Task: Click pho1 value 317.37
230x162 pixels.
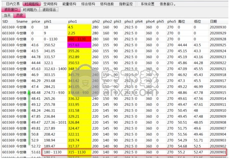Action: point(74,146)
